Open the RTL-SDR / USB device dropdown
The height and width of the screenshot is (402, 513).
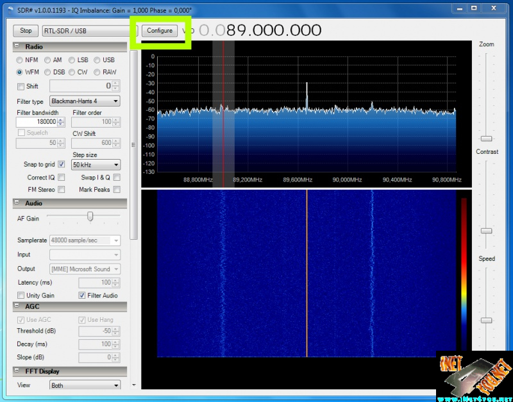click(87, 31)
